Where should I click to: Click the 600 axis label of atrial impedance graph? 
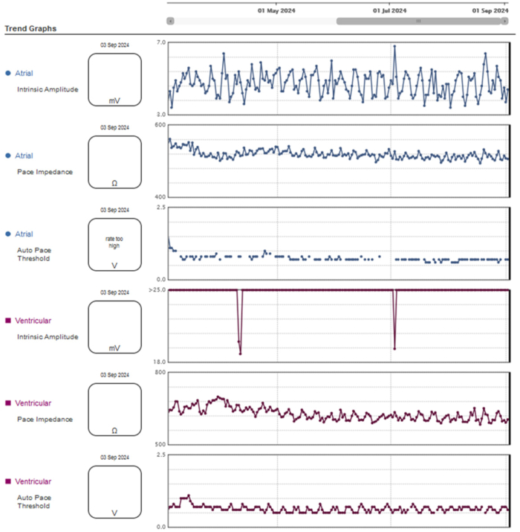point(160,125)
